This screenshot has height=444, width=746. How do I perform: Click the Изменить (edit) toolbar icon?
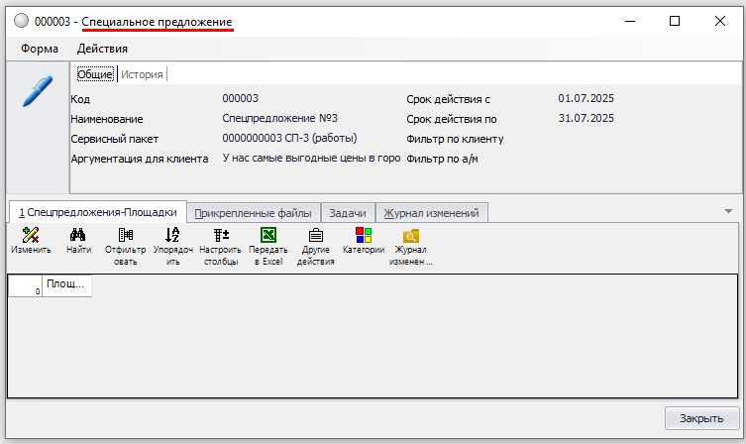[31, 236]
